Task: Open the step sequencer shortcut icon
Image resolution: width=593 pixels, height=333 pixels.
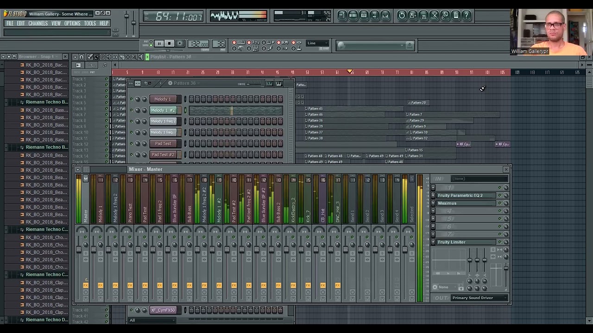Action: pos(353,15)
